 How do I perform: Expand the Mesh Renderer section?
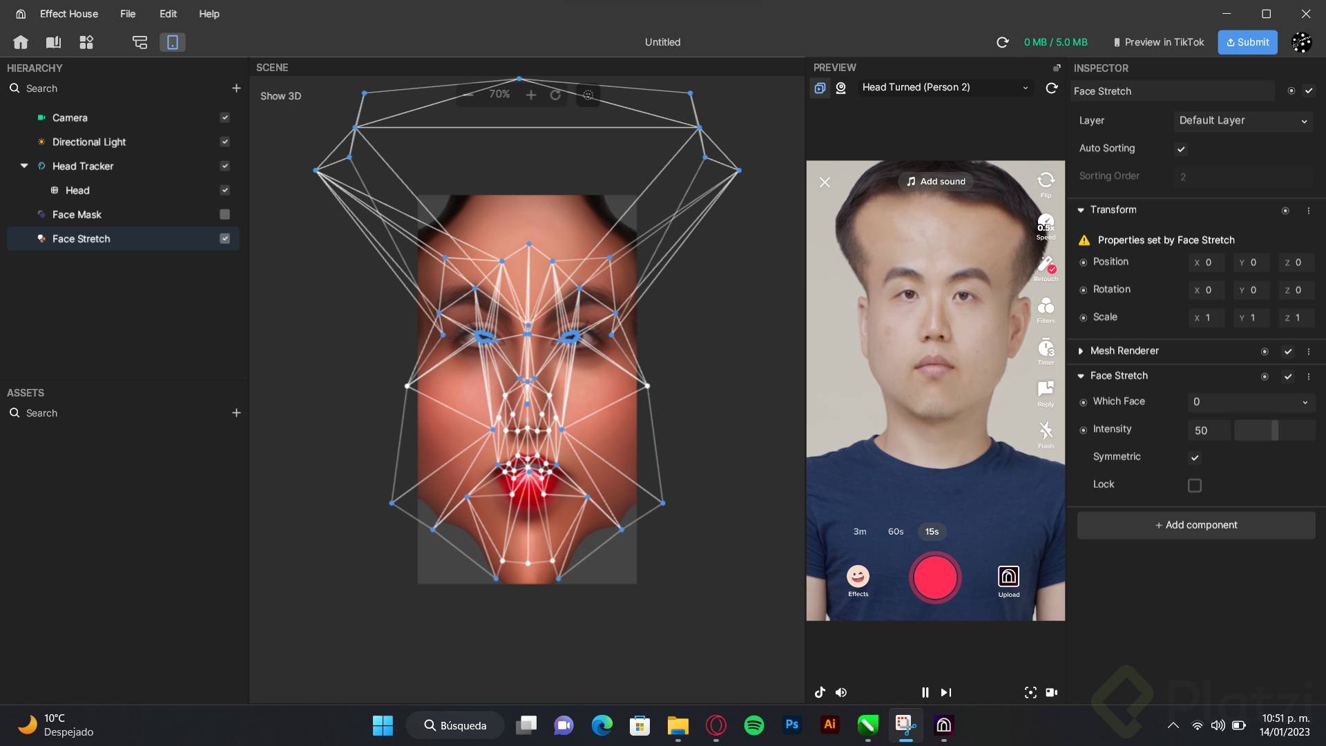[1081, 351]
